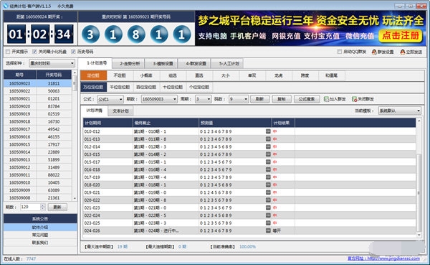Open the official website link at bottom right
430x265 pixels.
click(x=383, y=259)
